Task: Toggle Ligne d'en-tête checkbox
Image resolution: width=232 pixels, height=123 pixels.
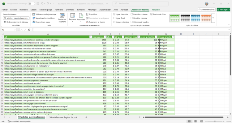Action: [114, 14]
